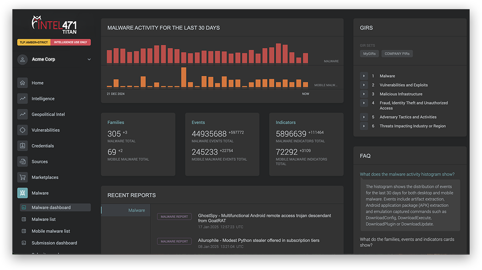The height and width of the screenshot is (270, 482).
Task: Select the Vulnerabilities icon in sidebar
Action: (22, 130)
